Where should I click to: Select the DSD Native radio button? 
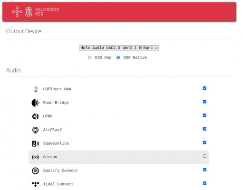coord(118,57)
